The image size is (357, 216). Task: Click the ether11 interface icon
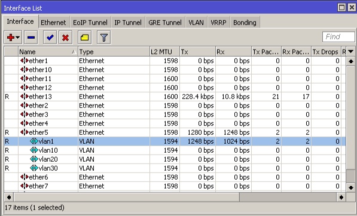click(24, 79)
